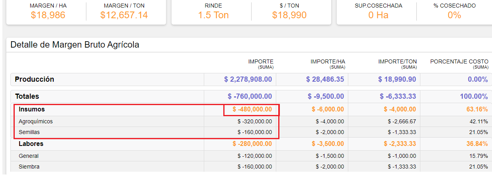Screen dimensions: 492x184
Task: Click the PORCENTAJE COSTO column header
Action: 459,62
